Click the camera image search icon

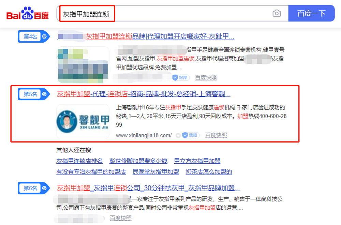pos(277,14)
